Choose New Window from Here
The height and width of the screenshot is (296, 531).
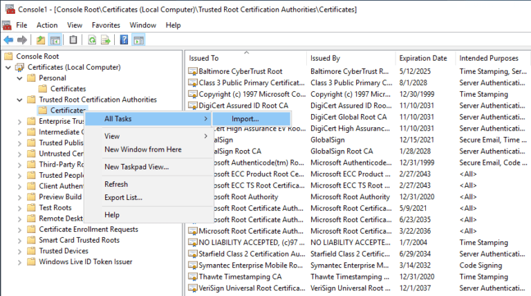click(x=149, y=149)
